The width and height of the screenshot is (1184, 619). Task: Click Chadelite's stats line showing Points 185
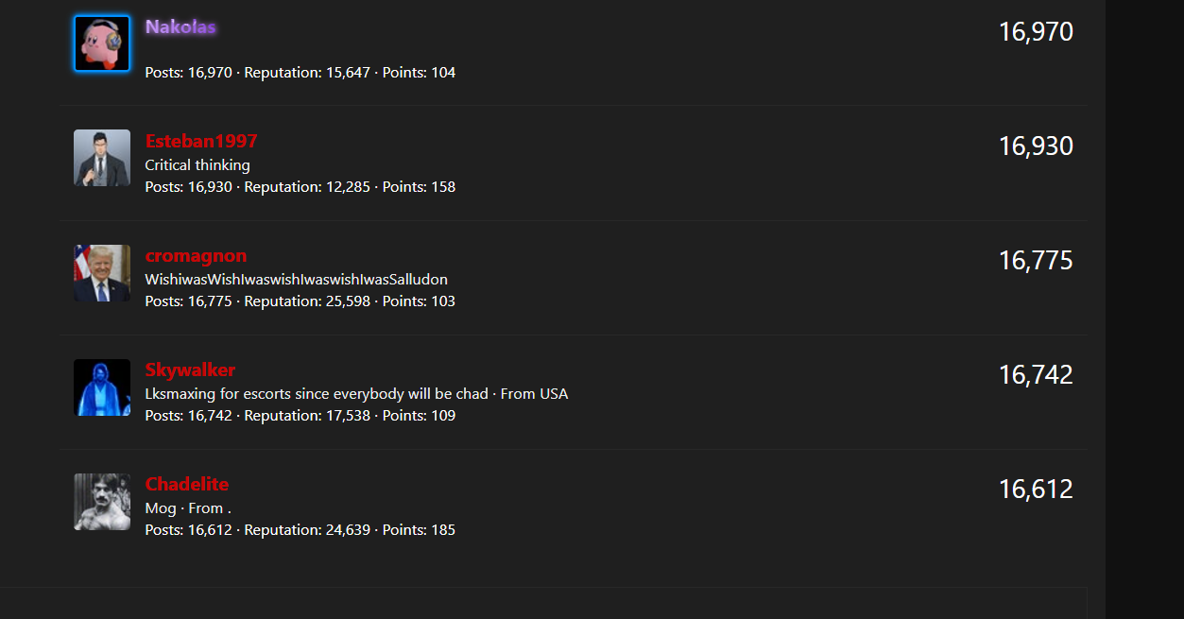(300, 530)
